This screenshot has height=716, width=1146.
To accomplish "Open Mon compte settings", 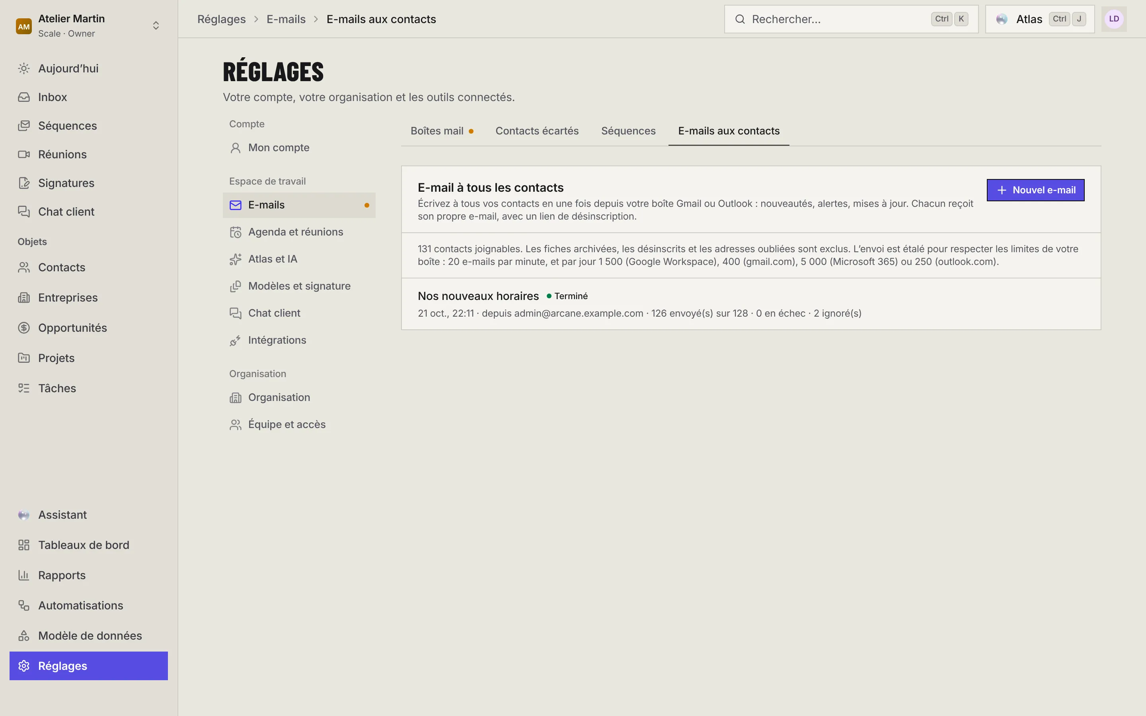I will [299, 148].
